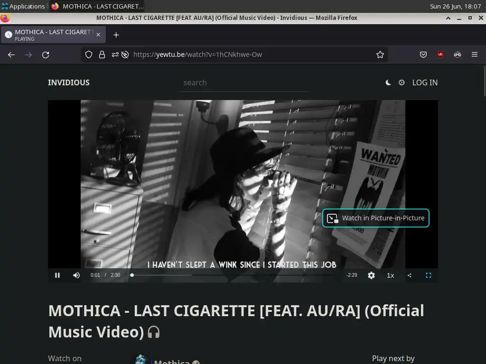The height and width of the screenshot is (364, 486).
Task: Open the uBlock Origin extension icon
Action: [440, 55]
